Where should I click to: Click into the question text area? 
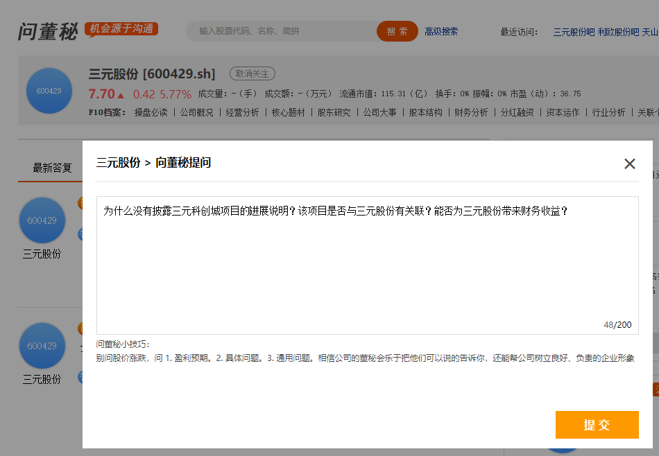point(368,265)
